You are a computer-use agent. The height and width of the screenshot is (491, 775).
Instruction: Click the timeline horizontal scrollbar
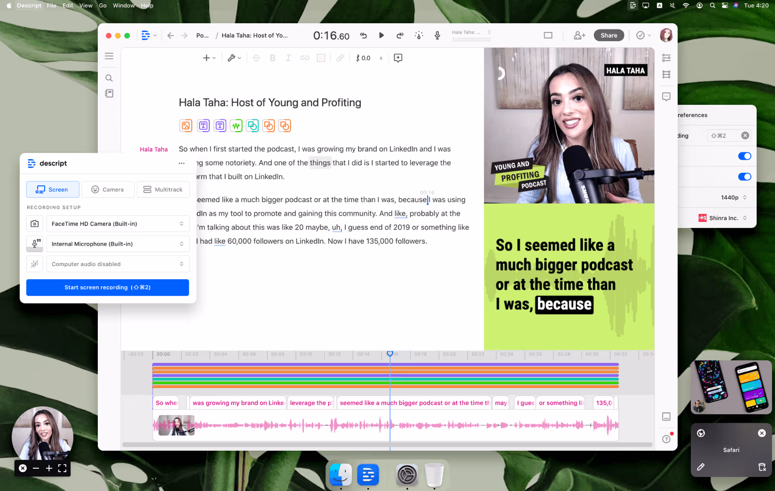(x=387, y=445)
